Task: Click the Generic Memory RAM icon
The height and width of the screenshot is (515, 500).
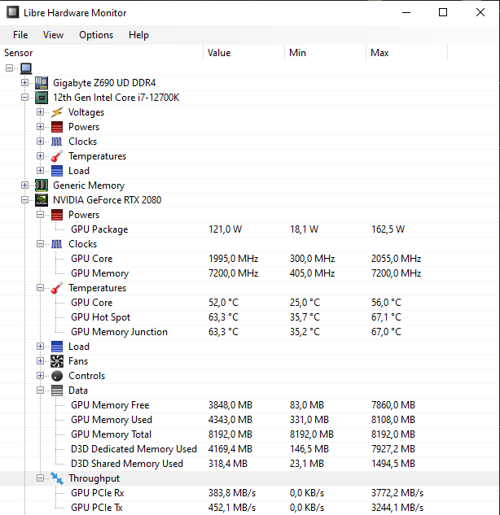Action: point(41,185)
